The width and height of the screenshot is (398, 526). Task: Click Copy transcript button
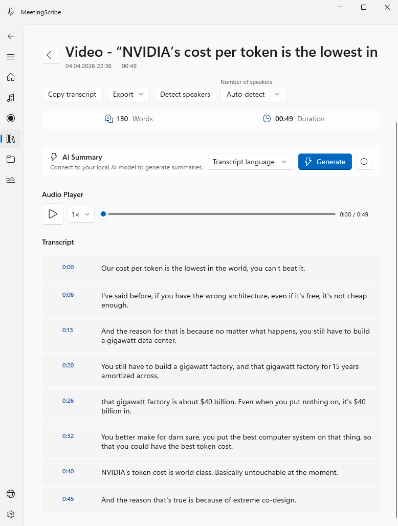click(72, 94)
